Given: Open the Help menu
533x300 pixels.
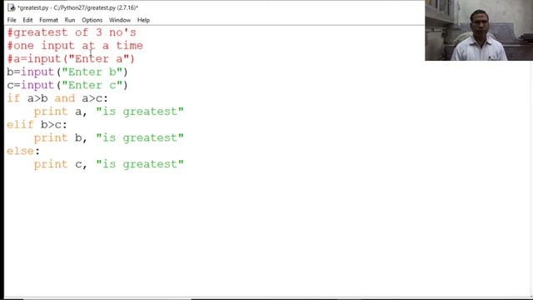Looking at the screenshot, I should 143,20.
